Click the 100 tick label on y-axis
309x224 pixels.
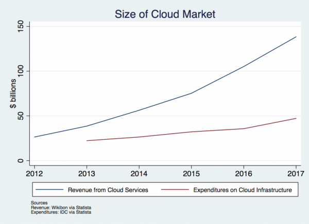(x=24, y=71)
